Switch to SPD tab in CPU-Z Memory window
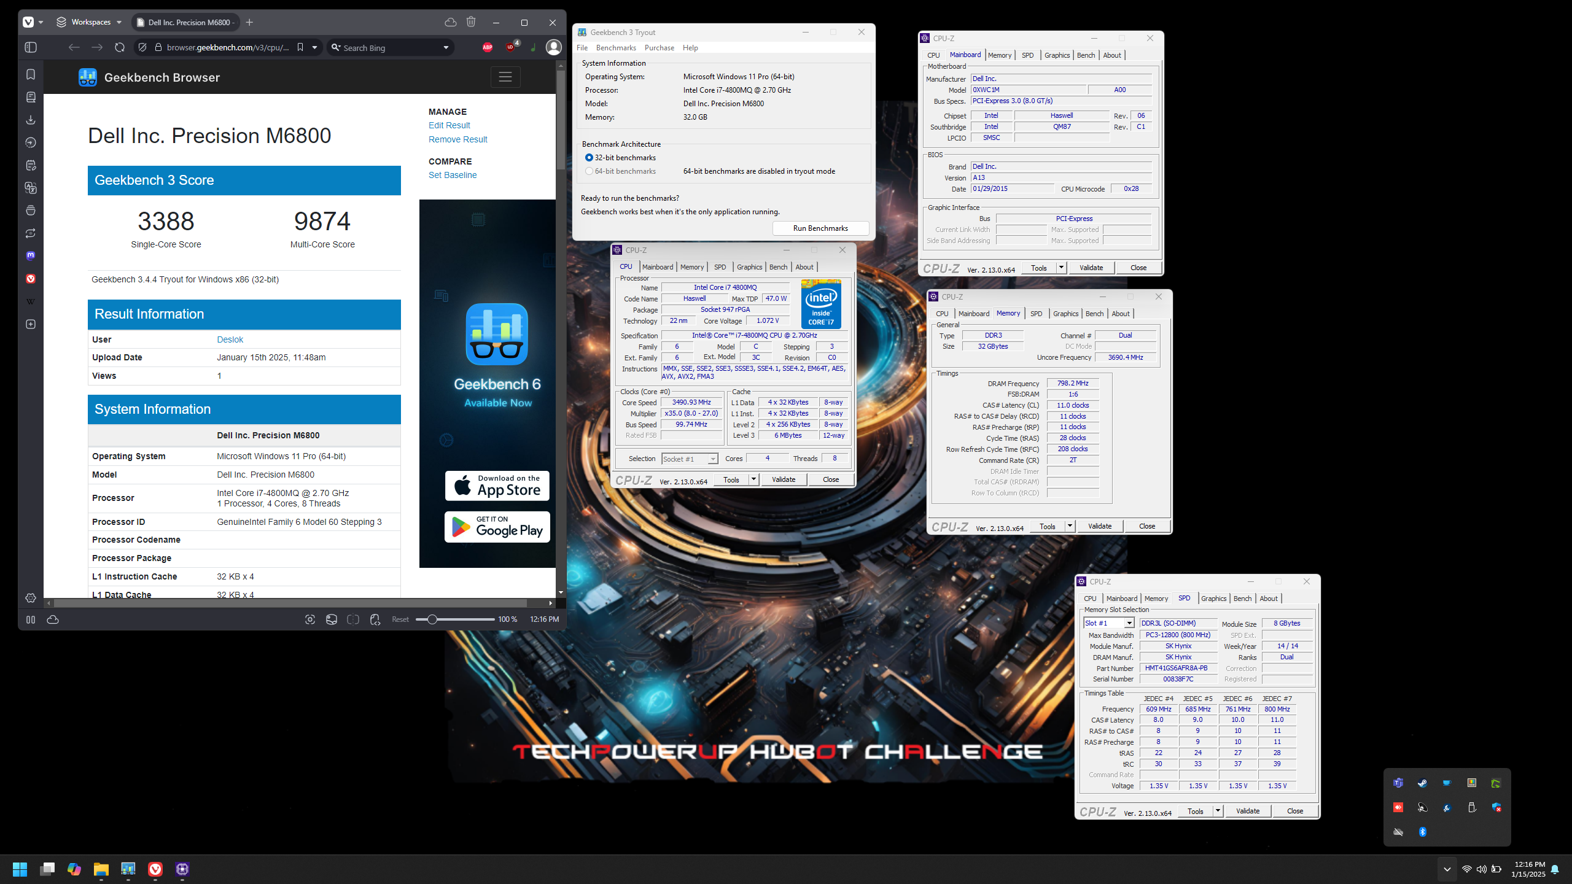This screenshot has height=884, width=1572. [1036, 314]
